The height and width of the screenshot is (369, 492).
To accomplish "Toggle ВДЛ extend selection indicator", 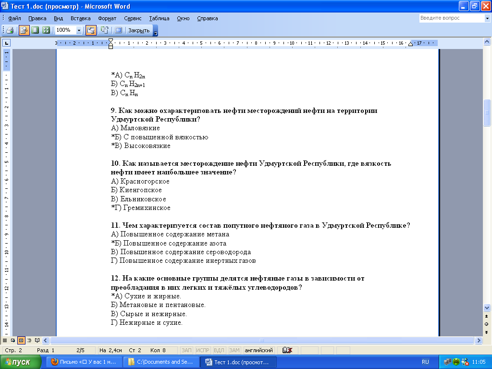I will (219, 350).
